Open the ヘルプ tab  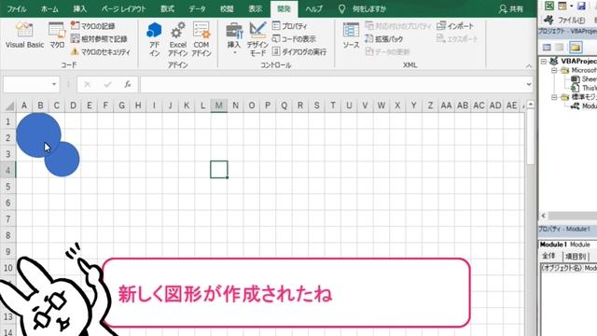pos(313,8)
